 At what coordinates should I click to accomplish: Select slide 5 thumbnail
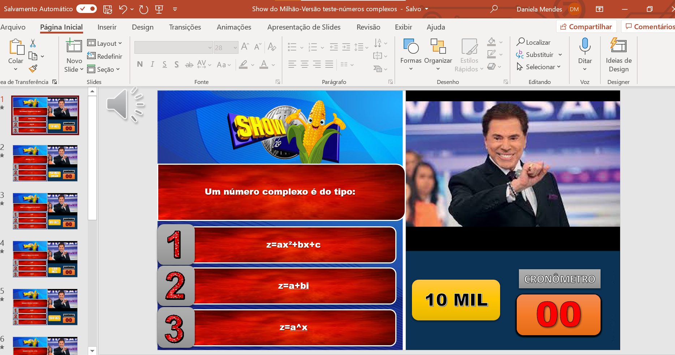pyautogui.click(x=45, y=307)
